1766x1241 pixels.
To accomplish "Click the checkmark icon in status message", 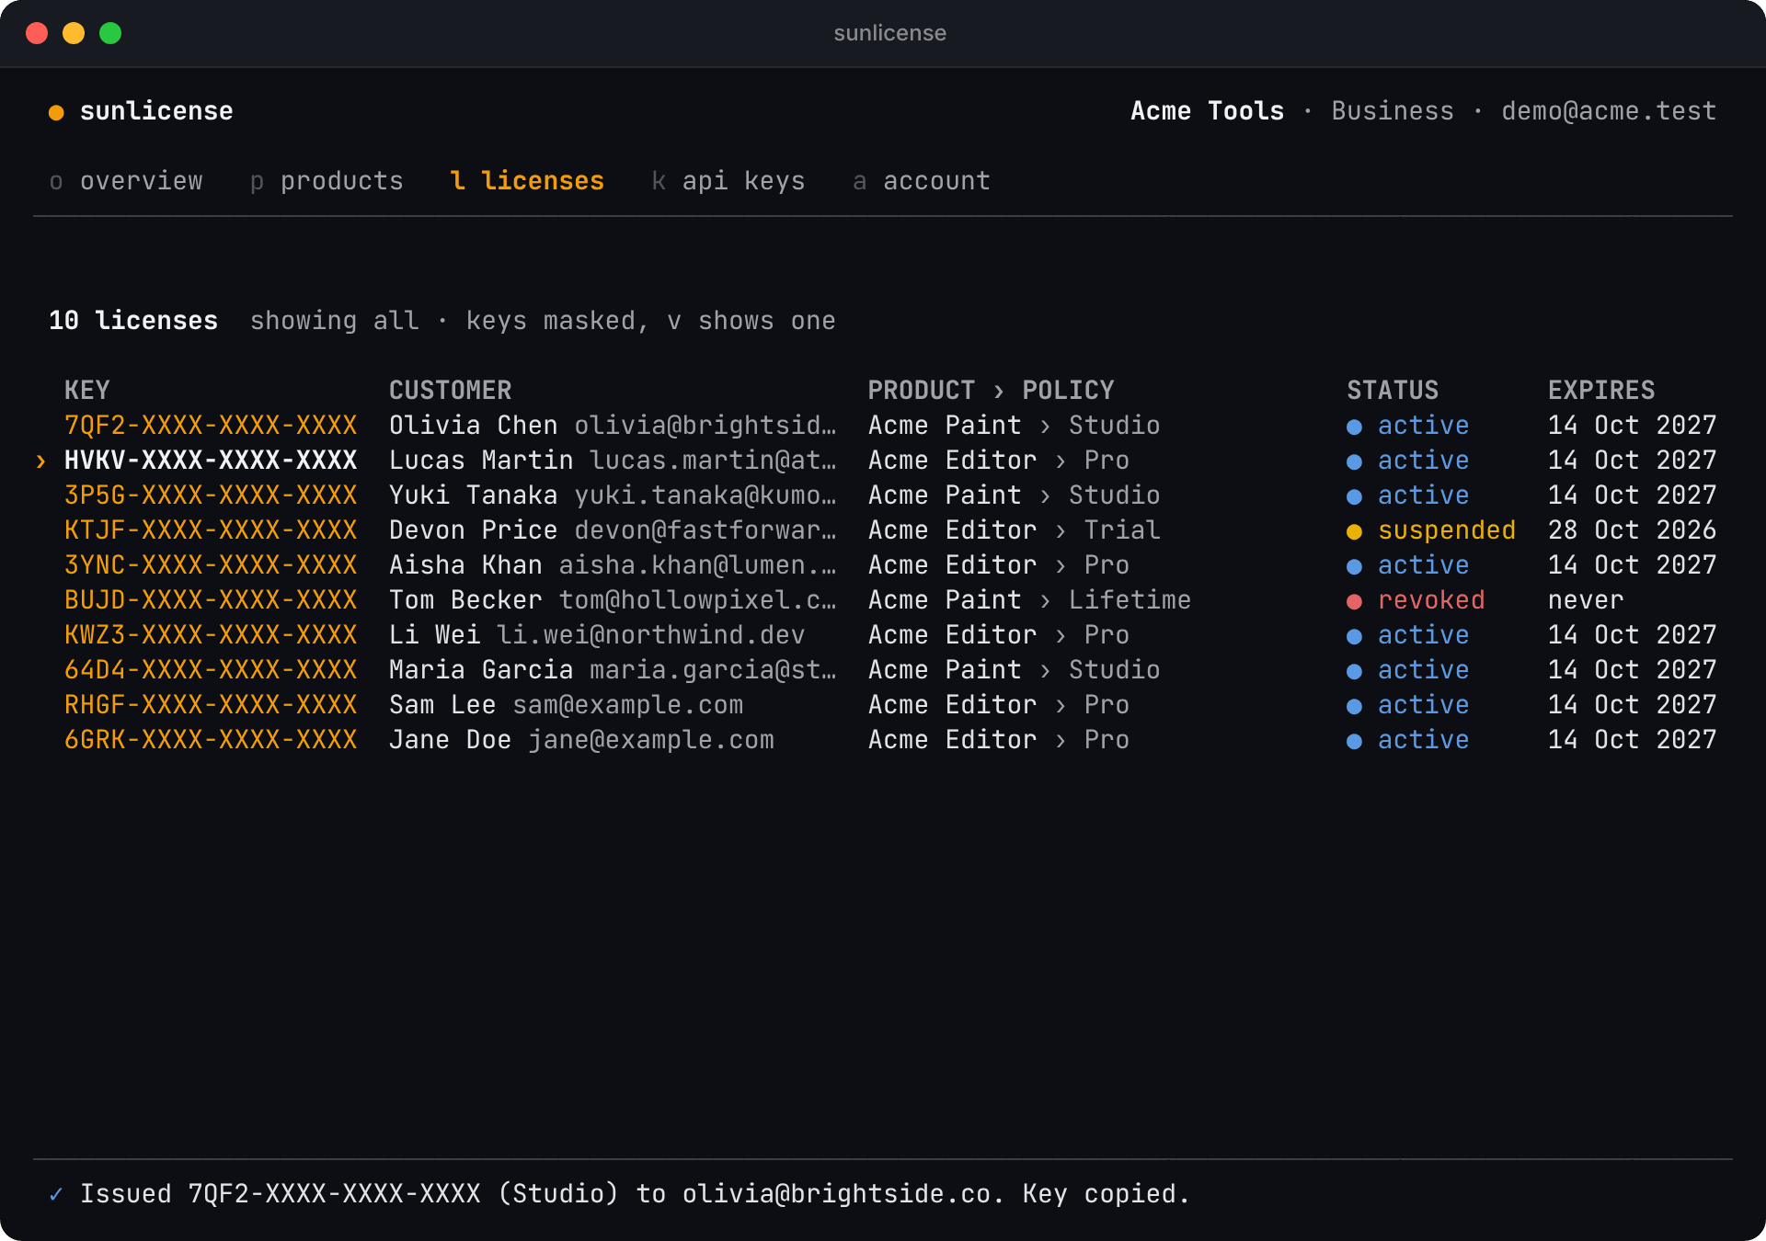I will tap(56, 1194).
